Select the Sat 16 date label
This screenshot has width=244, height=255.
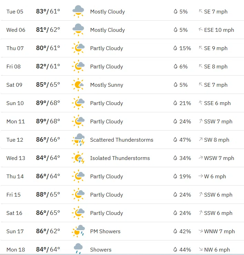tap(14, 213)
